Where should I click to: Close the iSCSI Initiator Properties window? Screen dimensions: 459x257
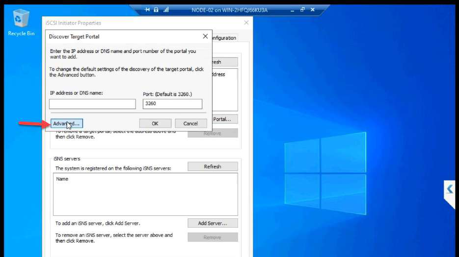tap(246, 23)
